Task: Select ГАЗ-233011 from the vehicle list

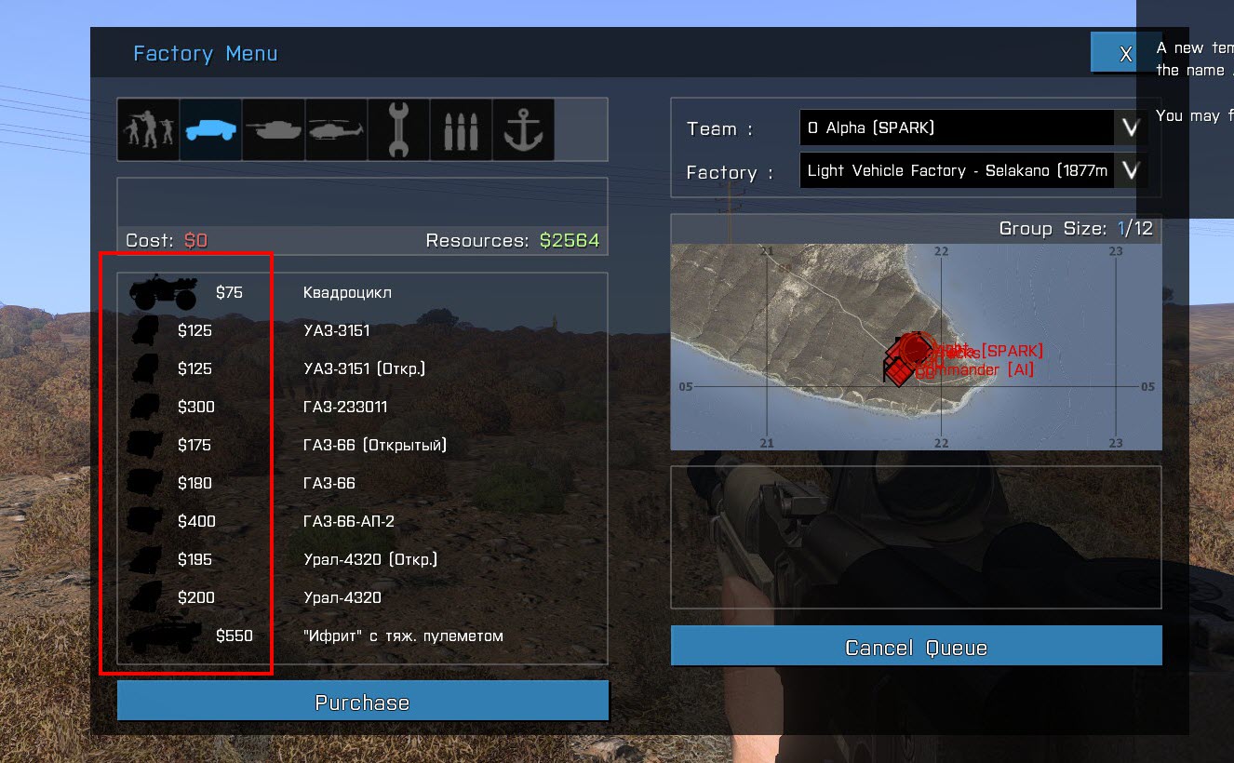Action: pos(344,407)
